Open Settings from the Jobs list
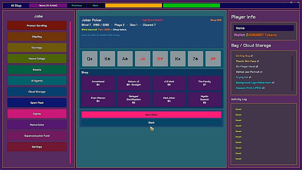Image resolution: width=302 pixels, height=170 pixels. (37, 147)
